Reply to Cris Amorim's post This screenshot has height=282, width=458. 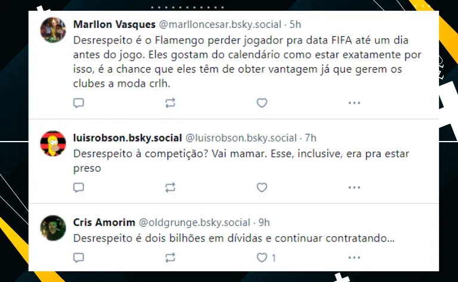click(x=79, y=258)
